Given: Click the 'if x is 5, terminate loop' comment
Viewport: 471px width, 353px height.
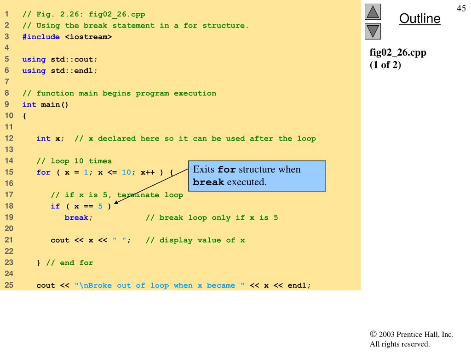Looking at the screenshot, I should tap(117, 195).
